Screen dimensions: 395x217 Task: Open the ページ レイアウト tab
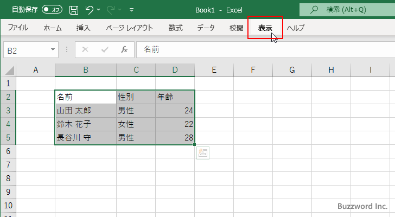pyautogui.click(x=129, y=28)
